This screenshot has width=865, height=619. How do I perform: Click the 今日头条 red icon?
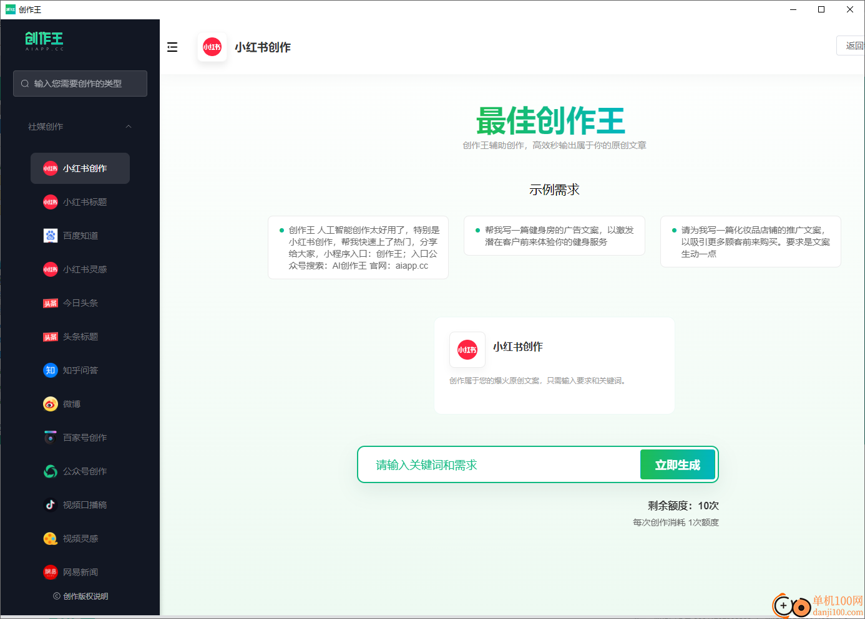tap(51, 303)
